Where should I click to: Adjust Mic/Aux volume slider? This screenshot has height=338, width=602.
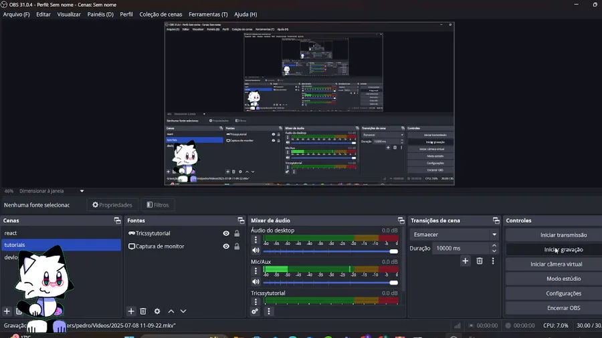coord(330,283)
